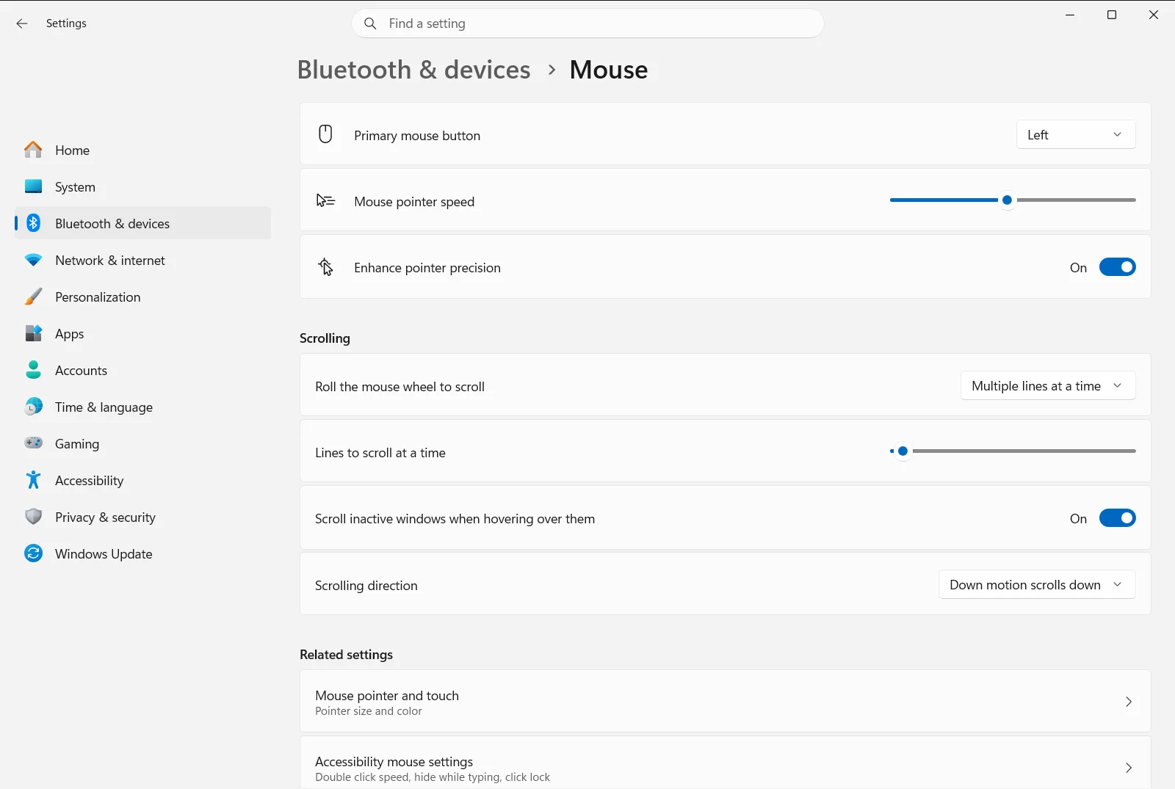This screenshot has width=1175, height=789.
Task: Open the Home settings page
Action: tap(142, 150)
